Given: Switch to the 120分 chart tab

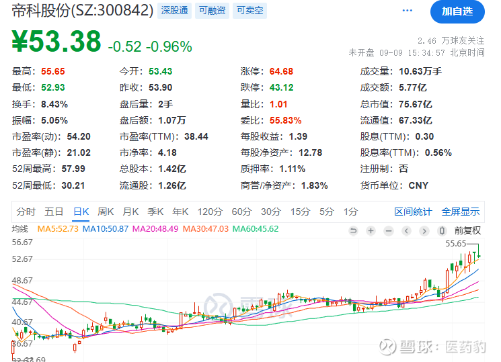Looking at the screenshot, I should click(x=210, y=212).
